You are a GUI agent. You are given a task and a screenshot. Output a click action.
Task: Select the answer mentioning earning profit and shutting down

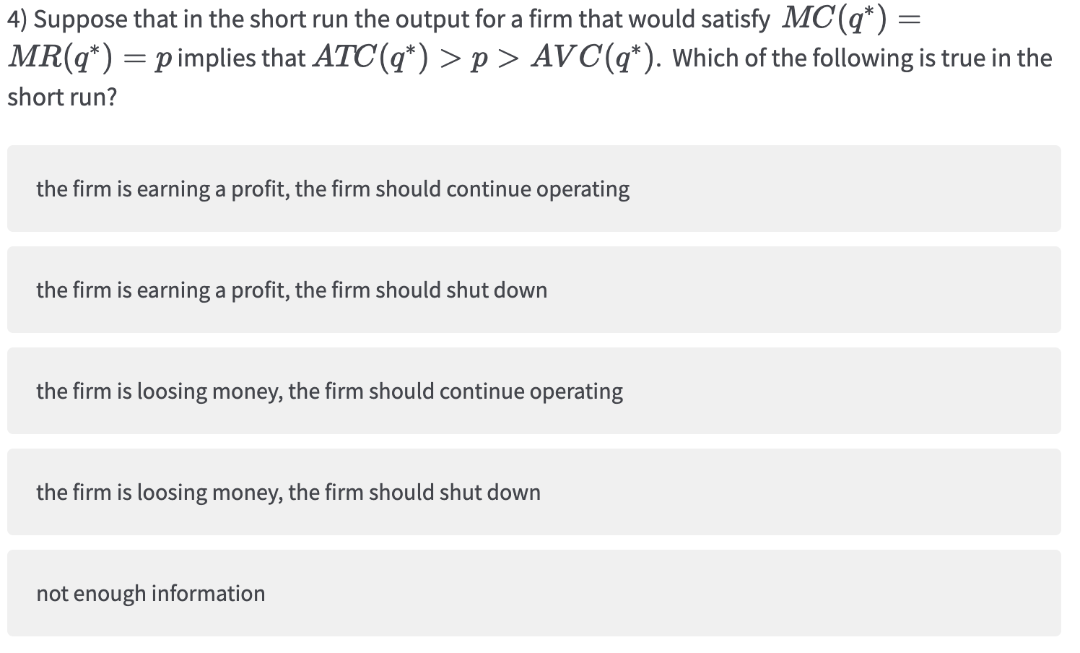tap(292, 290)
